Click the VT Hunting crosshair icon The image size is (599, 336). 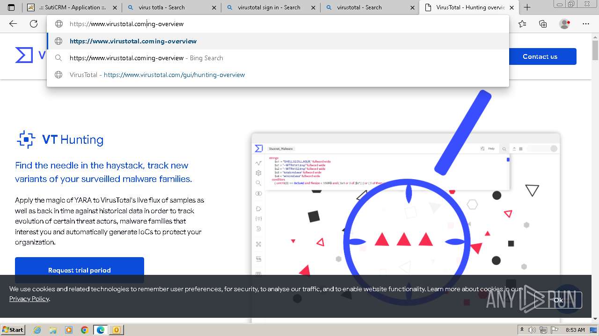26,140
